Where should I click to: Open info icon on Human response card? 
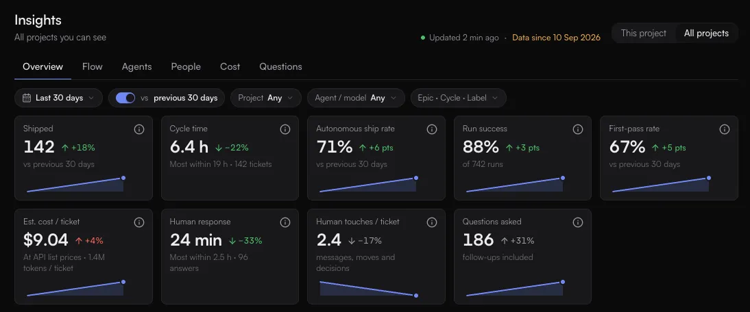pos(285,222)
